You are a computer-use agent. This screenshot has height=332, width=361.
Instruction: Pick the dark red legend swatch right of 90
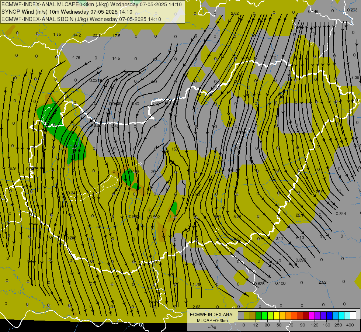pos(306,316)
